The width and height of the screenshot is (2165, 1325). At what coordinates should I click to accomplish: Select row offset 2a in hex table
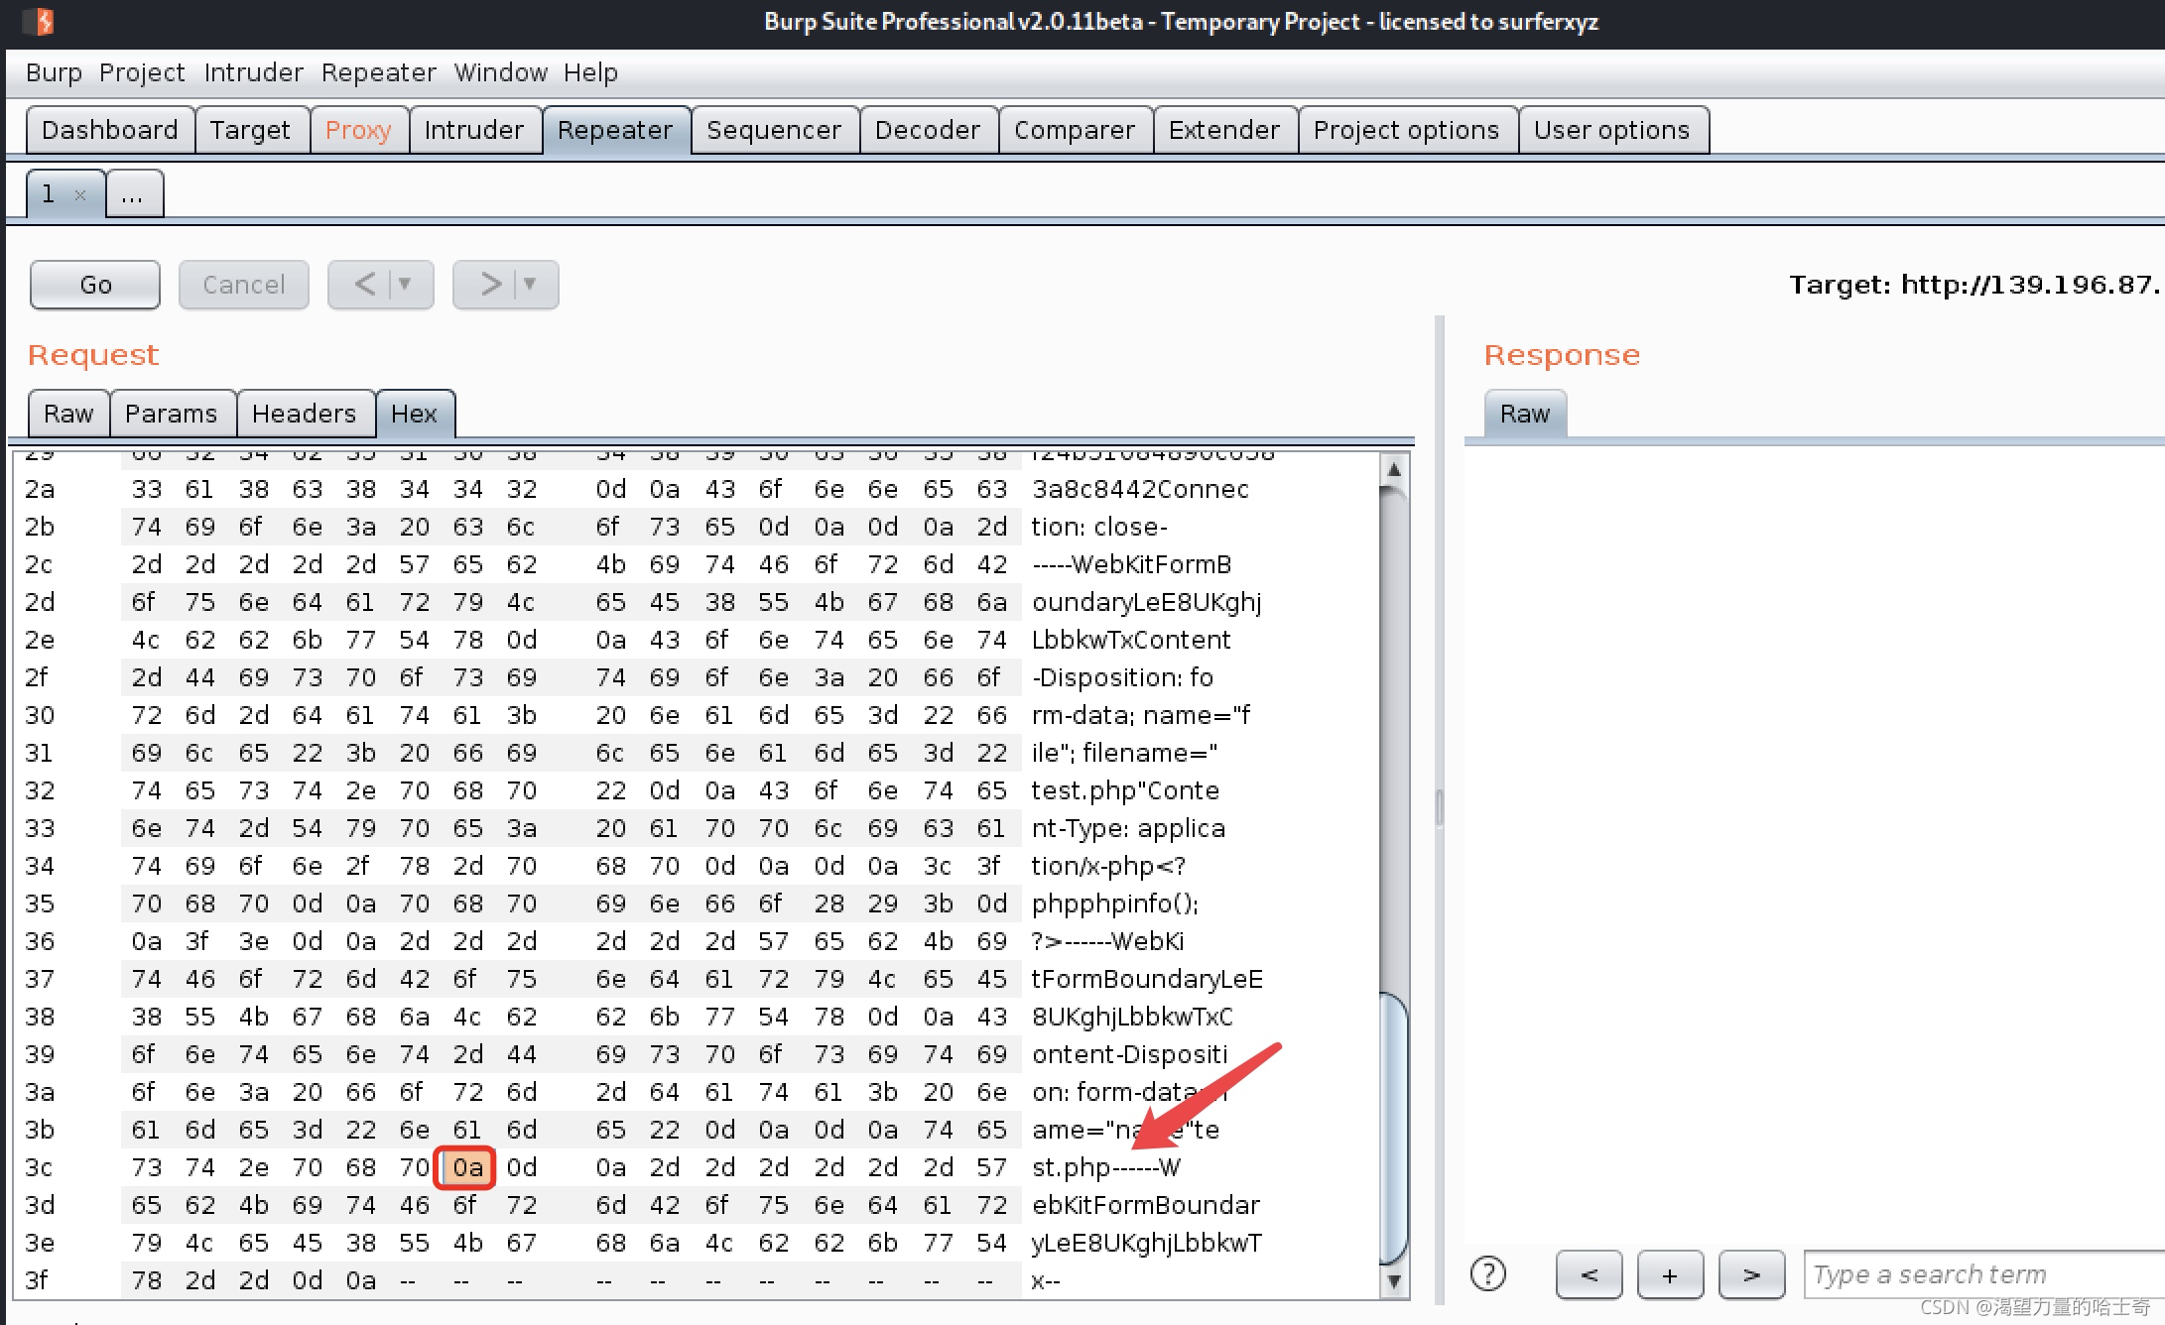pyautogui.click(x=40, y=489)
